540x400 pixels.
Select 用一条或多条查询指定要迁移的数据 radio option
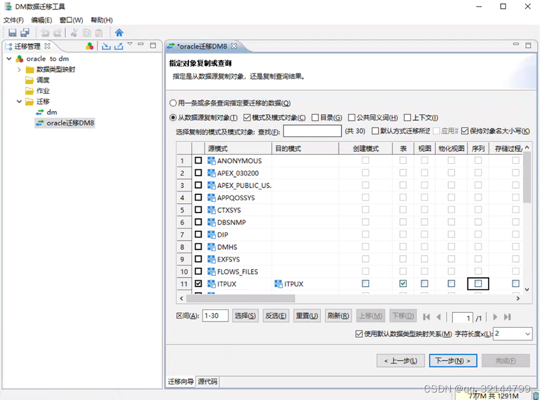point(173,103)
